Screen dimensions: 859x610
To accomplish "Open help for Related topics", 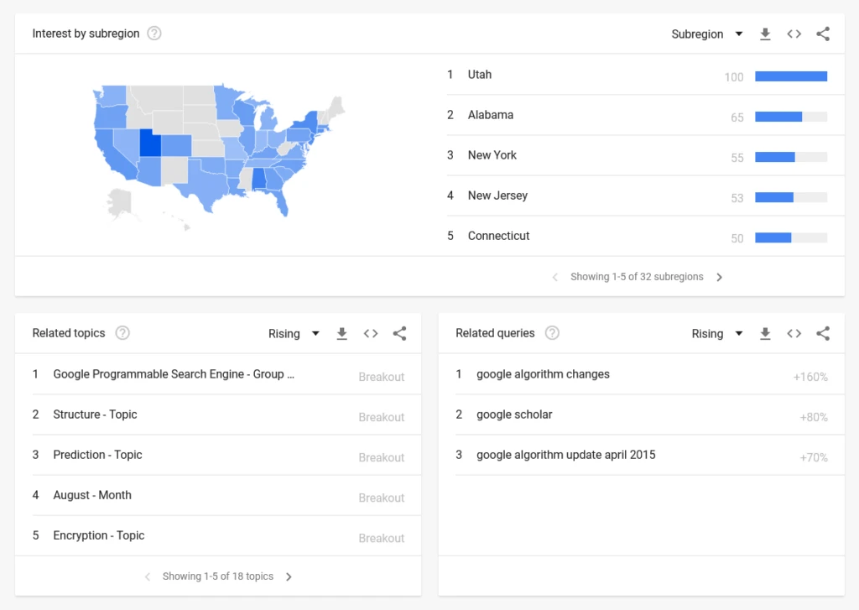I will click(122, 333).
